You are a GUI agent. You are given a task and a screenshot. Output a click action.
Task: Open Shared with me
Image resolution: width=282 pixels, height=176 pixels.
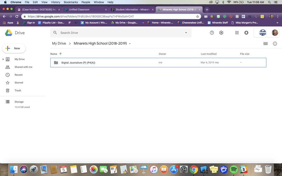pyautogui.click(x=23, y=67)
